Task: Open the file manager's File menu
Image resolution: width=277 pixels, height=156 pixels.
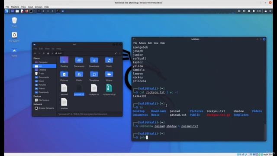Action: click(x=35, y=49)
